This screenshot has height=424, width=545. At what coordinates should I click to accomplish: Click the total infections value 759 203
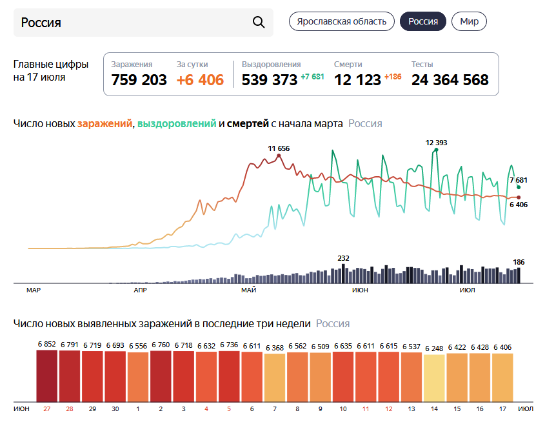(139, 80)
